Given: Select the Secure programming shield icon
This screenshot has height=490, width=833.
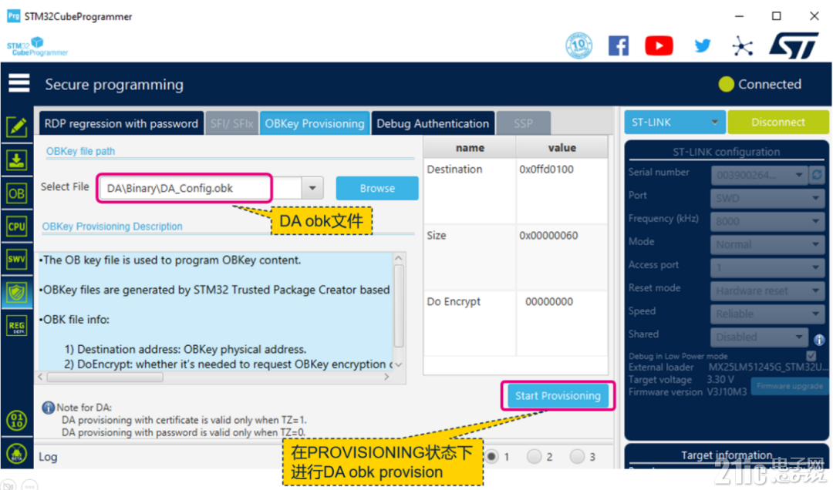Looking at the screenshot, I should [x=16, y=293].
